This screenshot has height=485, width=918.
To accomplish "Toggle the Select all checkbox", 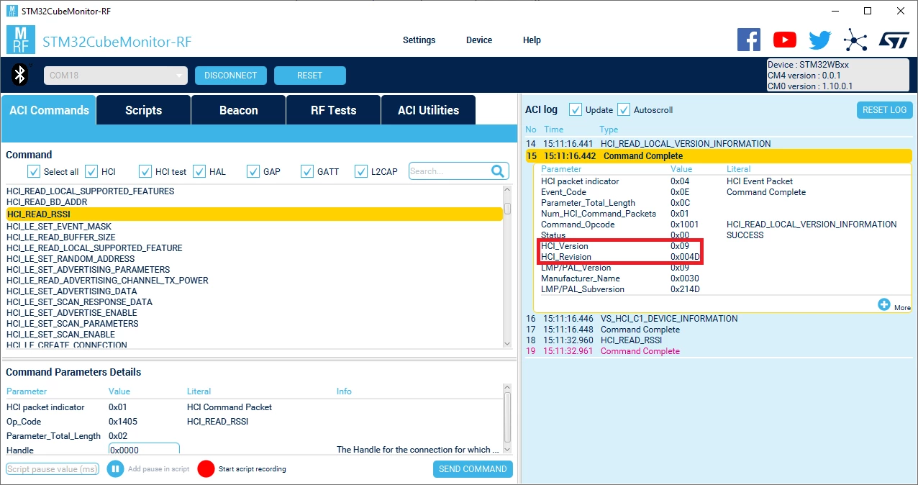I will pos(34,171).
